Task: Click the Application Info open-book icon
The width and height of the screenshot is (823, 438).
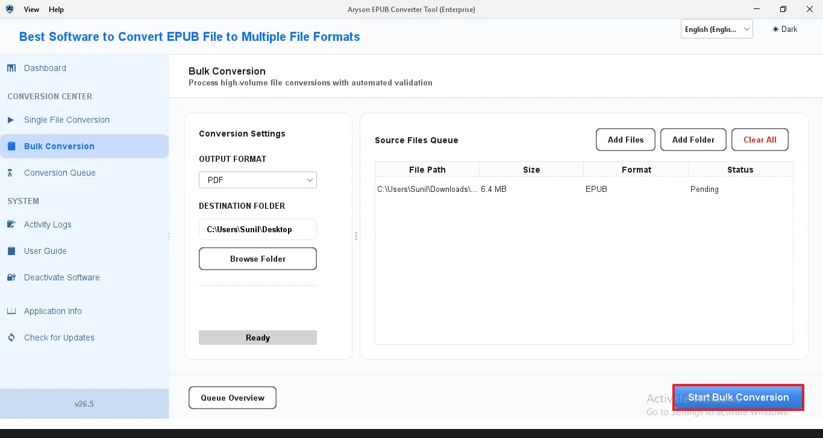Action: (11, 311)
